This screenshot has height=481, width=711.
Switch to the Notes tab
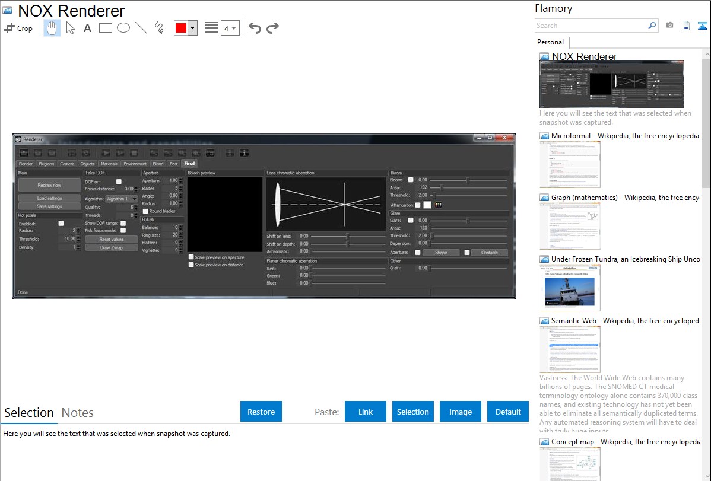coord(77,413)
